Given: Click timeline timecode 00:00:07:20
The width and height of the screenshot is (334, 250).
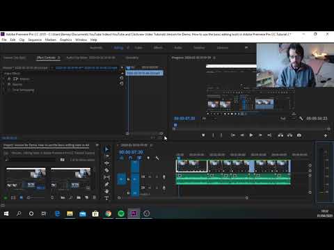Looking at the screenshot, I should (131, 152).
